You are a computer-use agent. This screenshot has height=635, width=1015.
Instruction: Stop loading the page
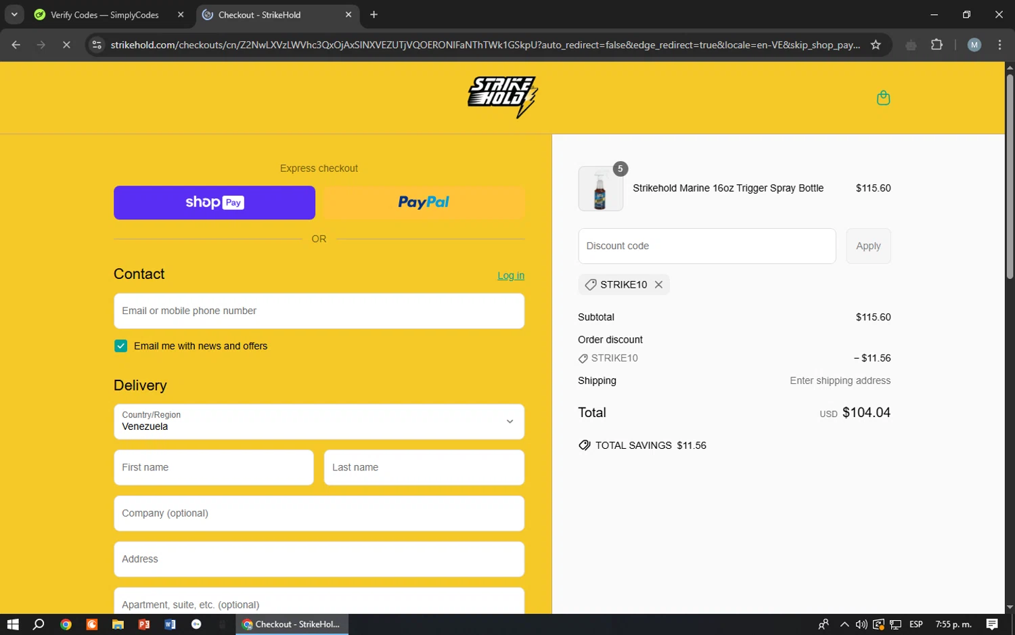66,45
